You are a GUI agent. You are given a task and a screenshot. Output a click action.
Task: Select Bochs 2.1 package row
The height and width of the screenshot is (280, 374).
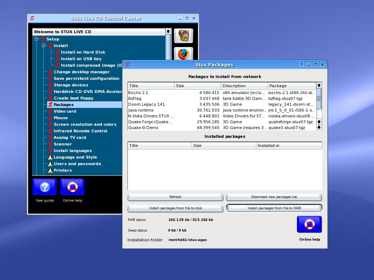(222, 93)
